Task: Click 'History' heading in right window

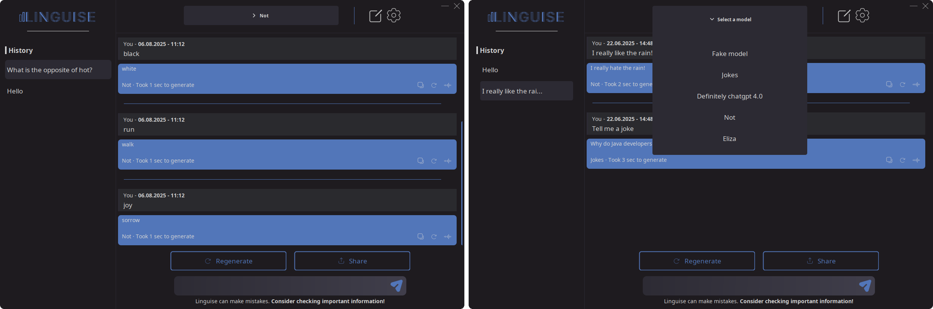Action: click(492, 50)
